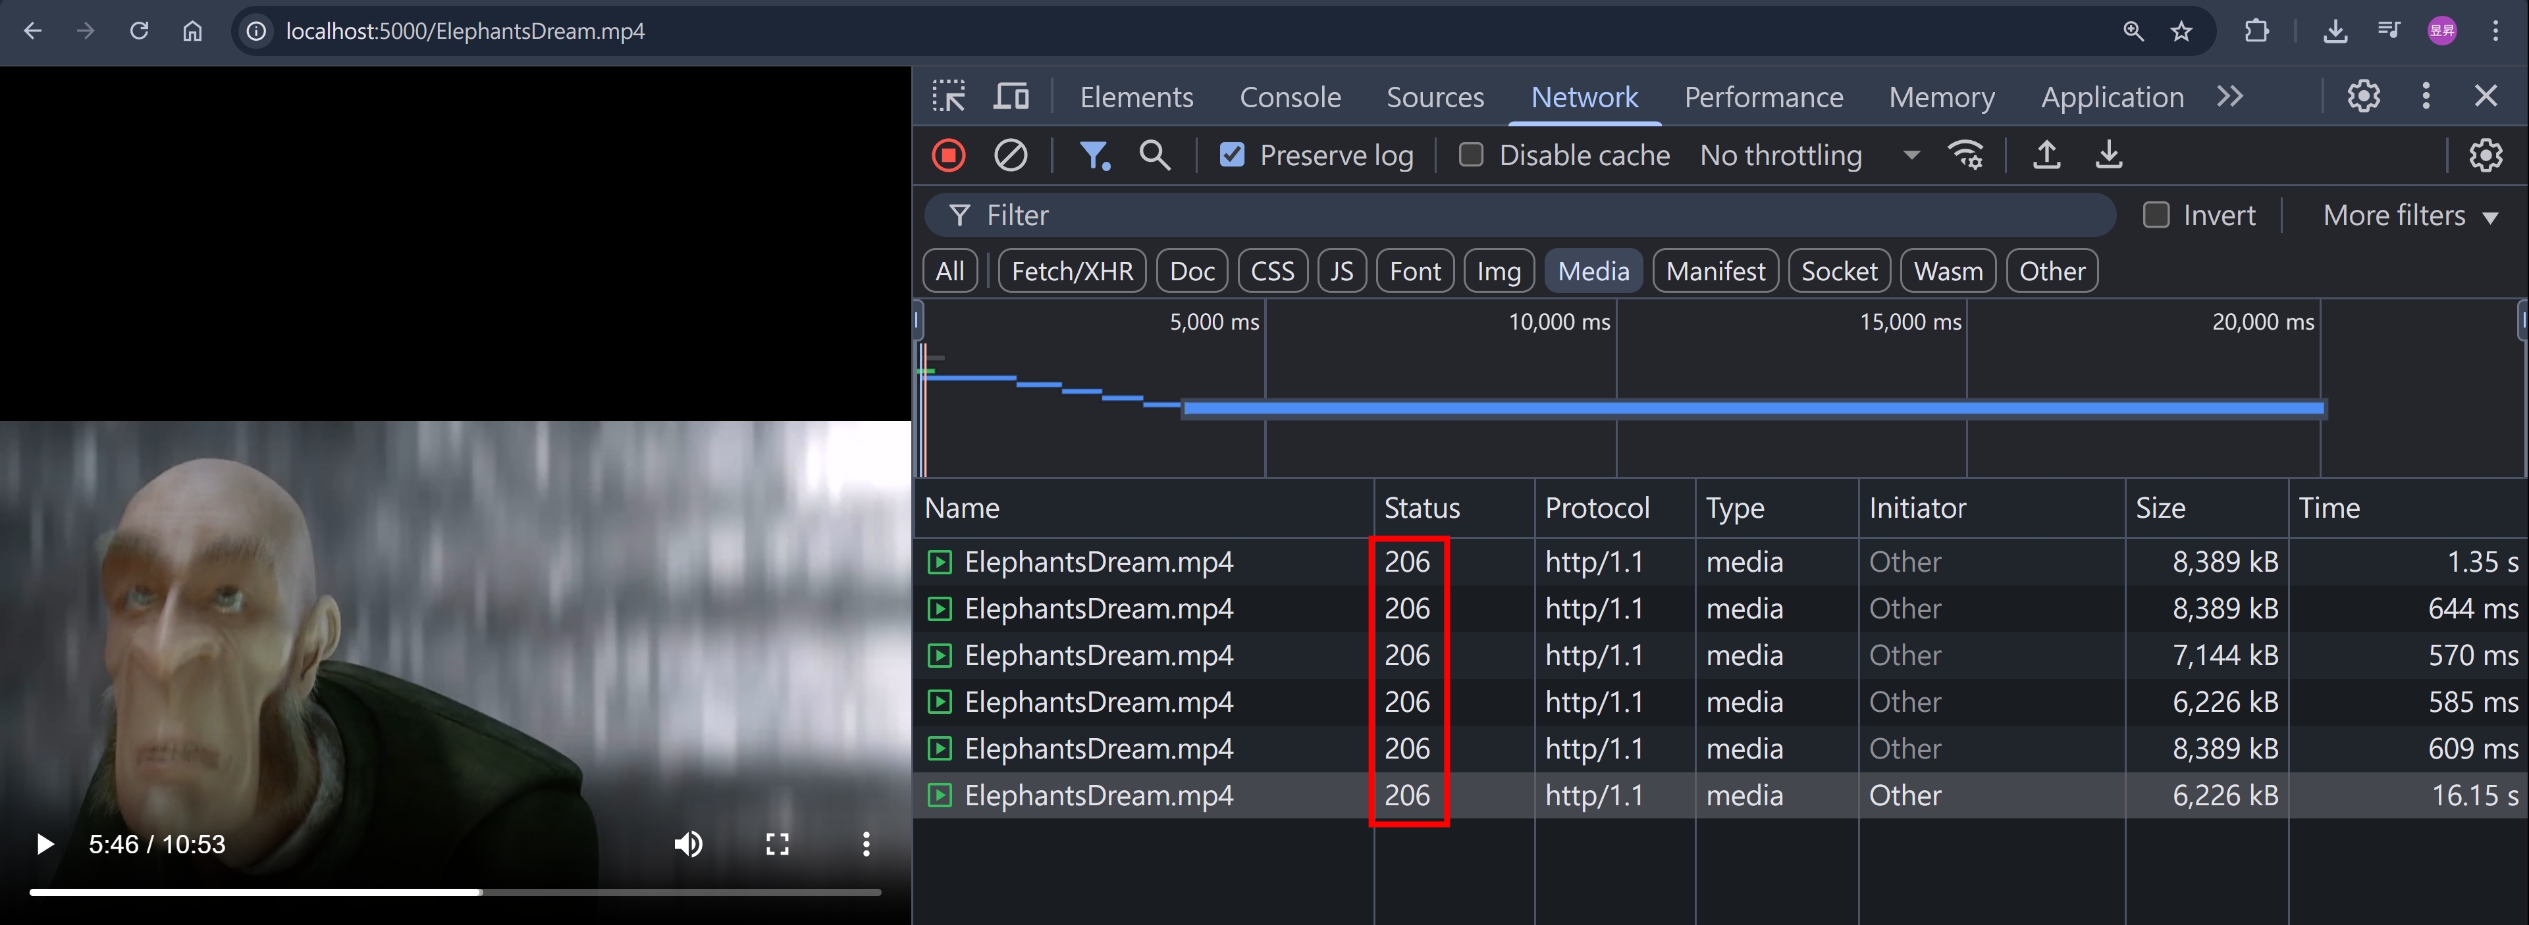The width and height of the screenshot is (2529, 925).
Task: Filter requests by Doc type
Action: pyautogui.click(x=1192, y=271)
